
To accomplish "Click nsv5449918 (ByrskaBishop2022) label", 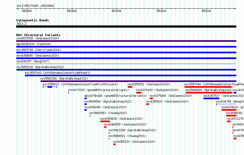I will click(x=209, y=90).
